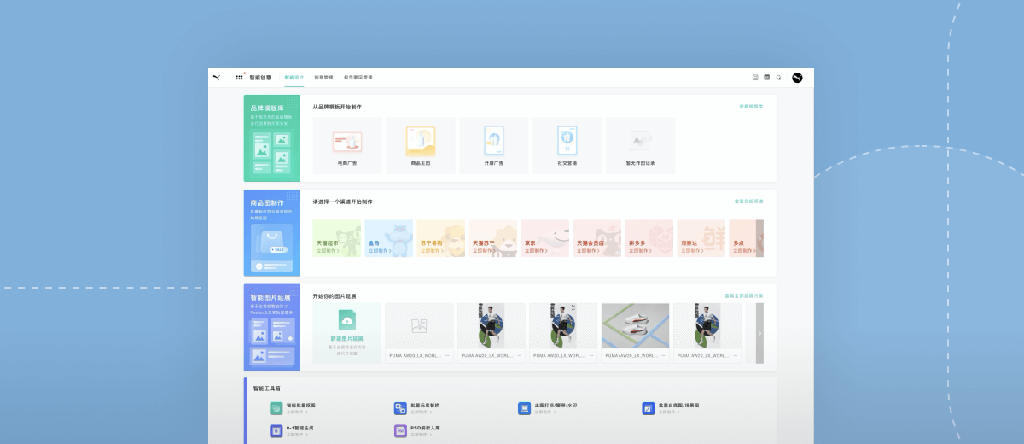Click the 开始你的图片延展 heading
This screenshot has width=1024, height=444.
pyautogui.click(x=335, y=296)
